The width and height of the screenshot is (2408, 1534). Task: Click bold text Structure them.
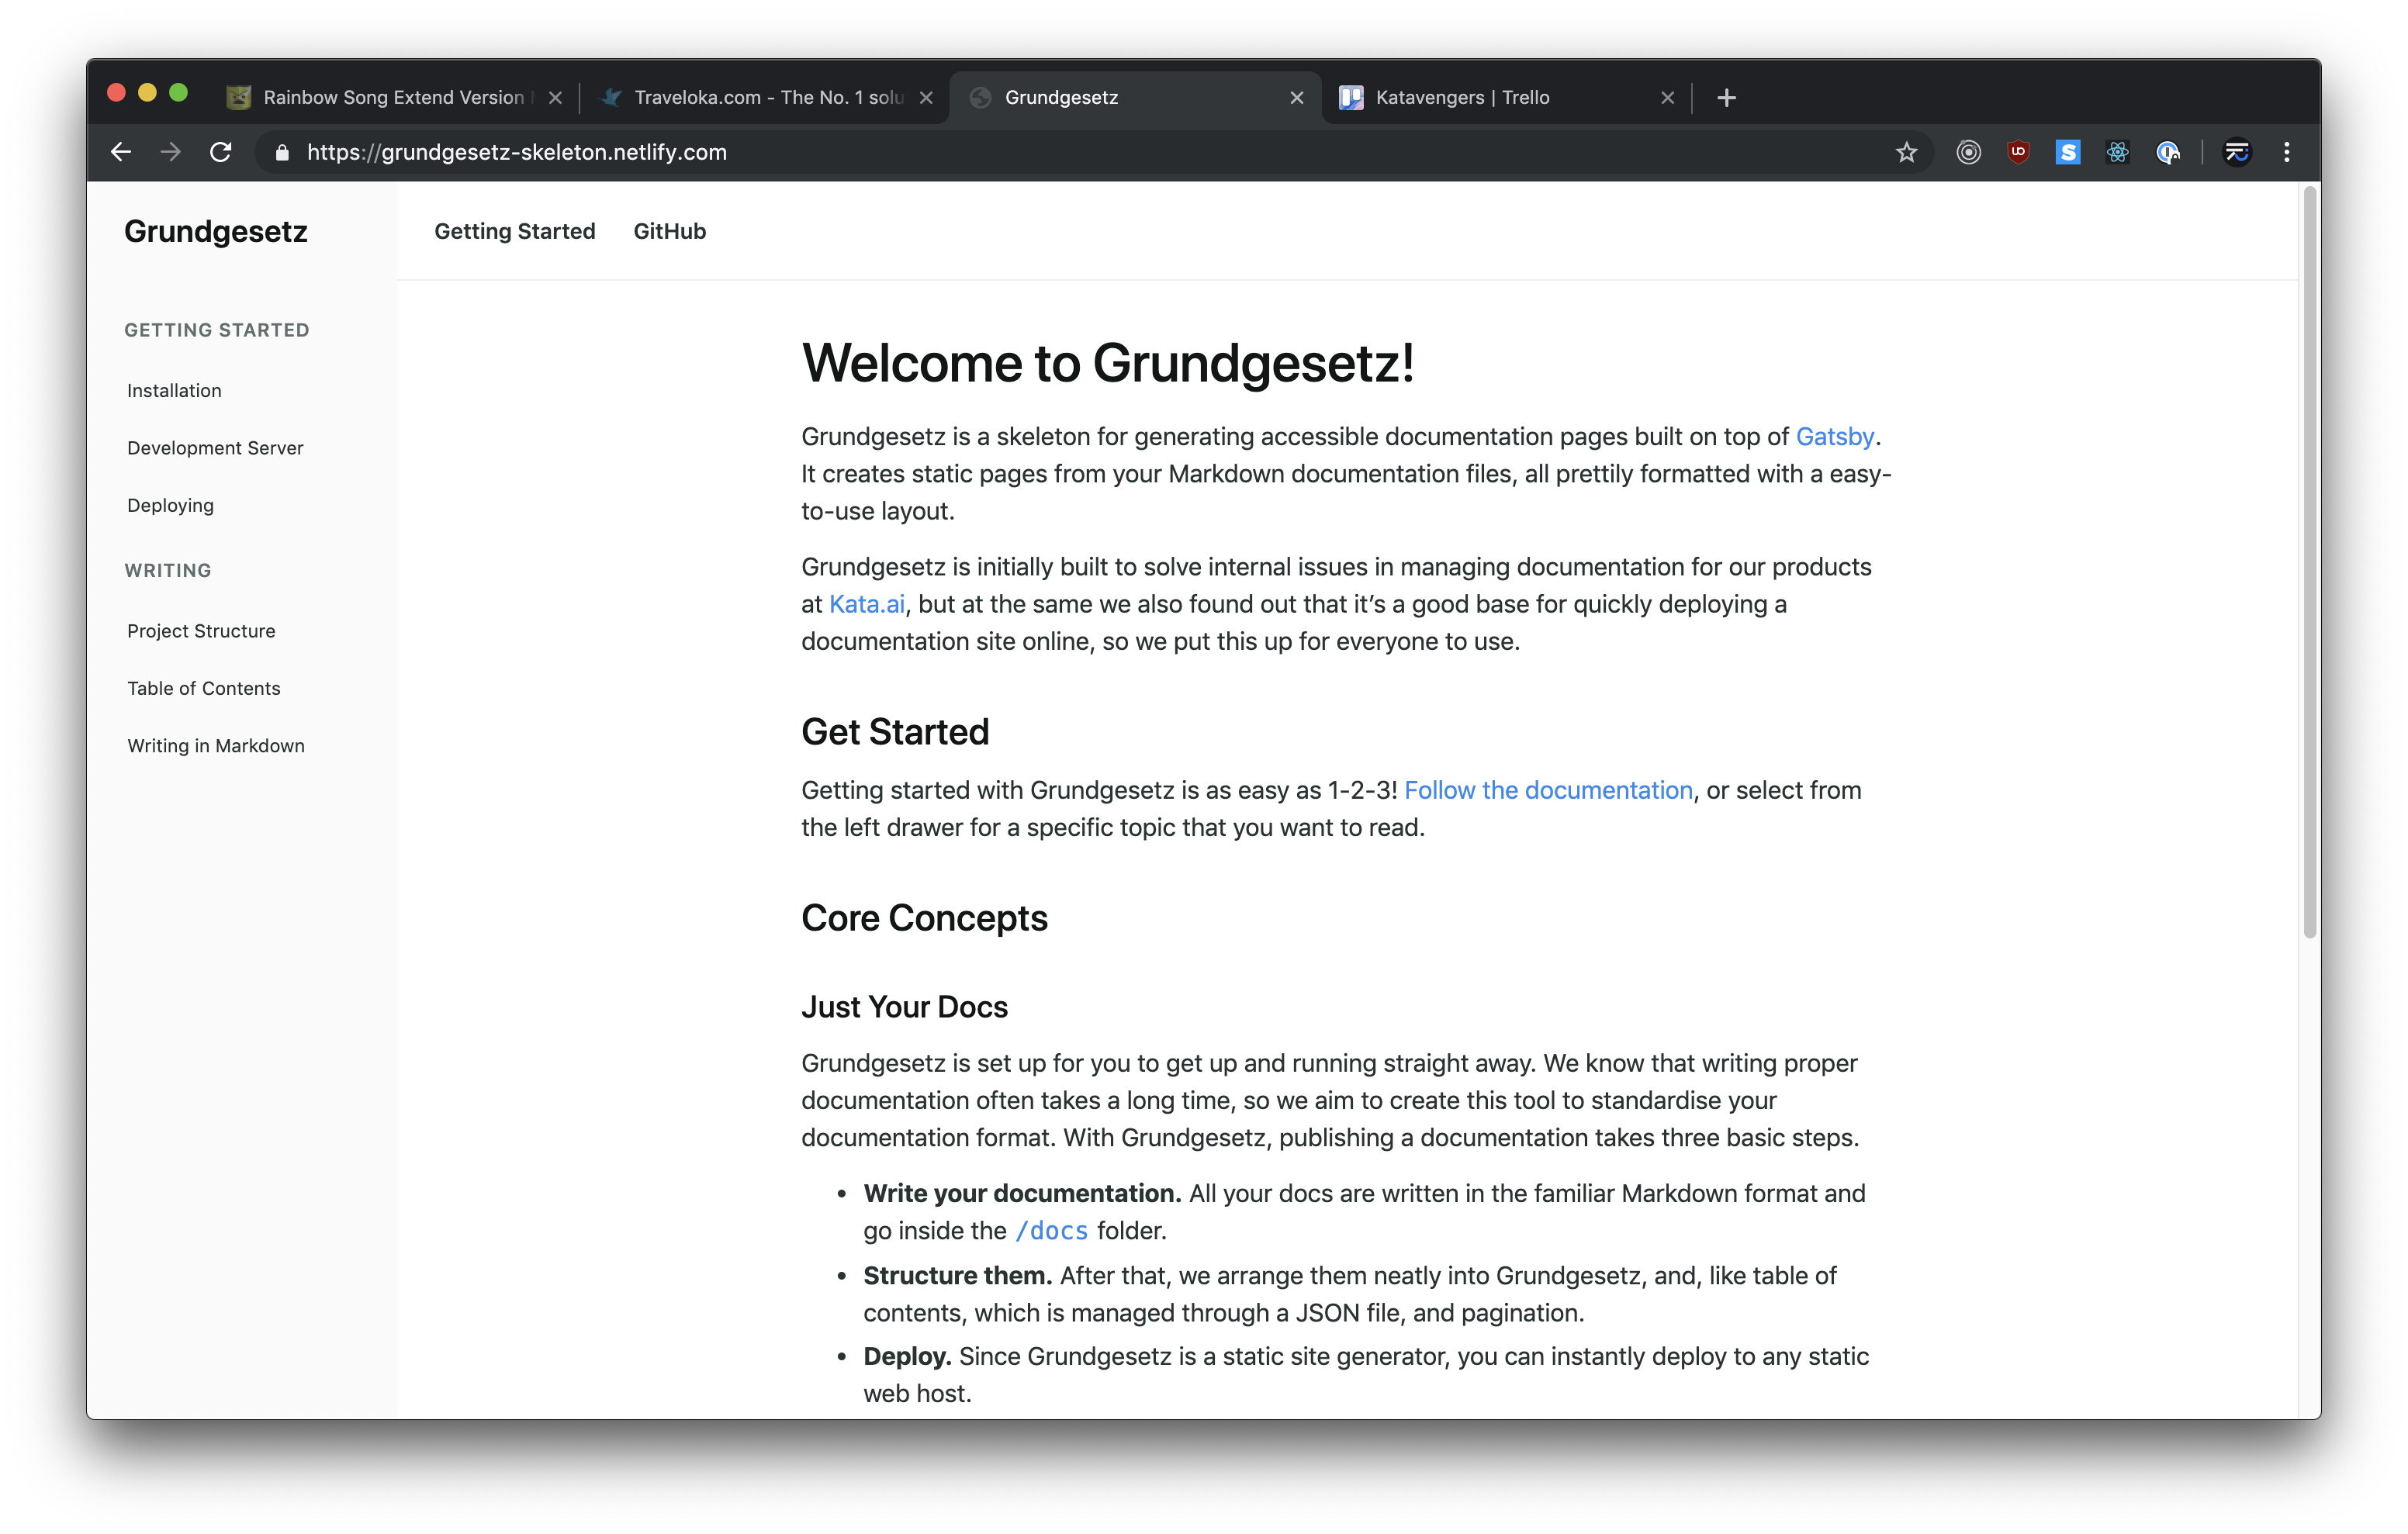pos(957,1276)
